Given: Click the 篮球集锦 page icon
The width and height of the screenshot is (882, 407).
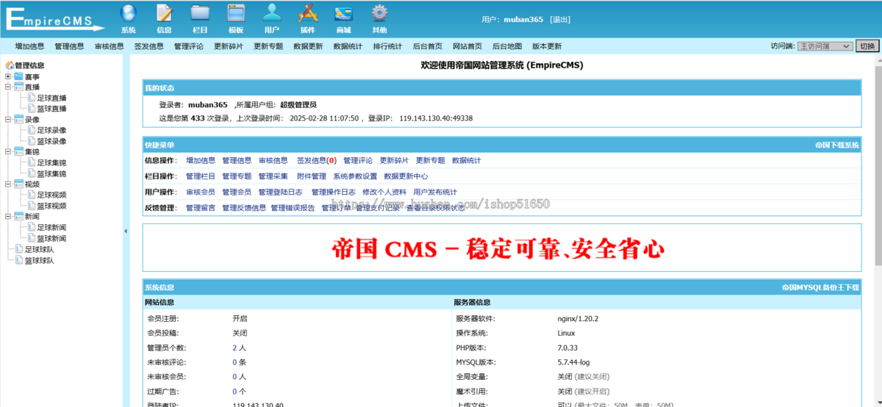Looking at the screenshot, I should pyautogui.click(x=32, y=174).
